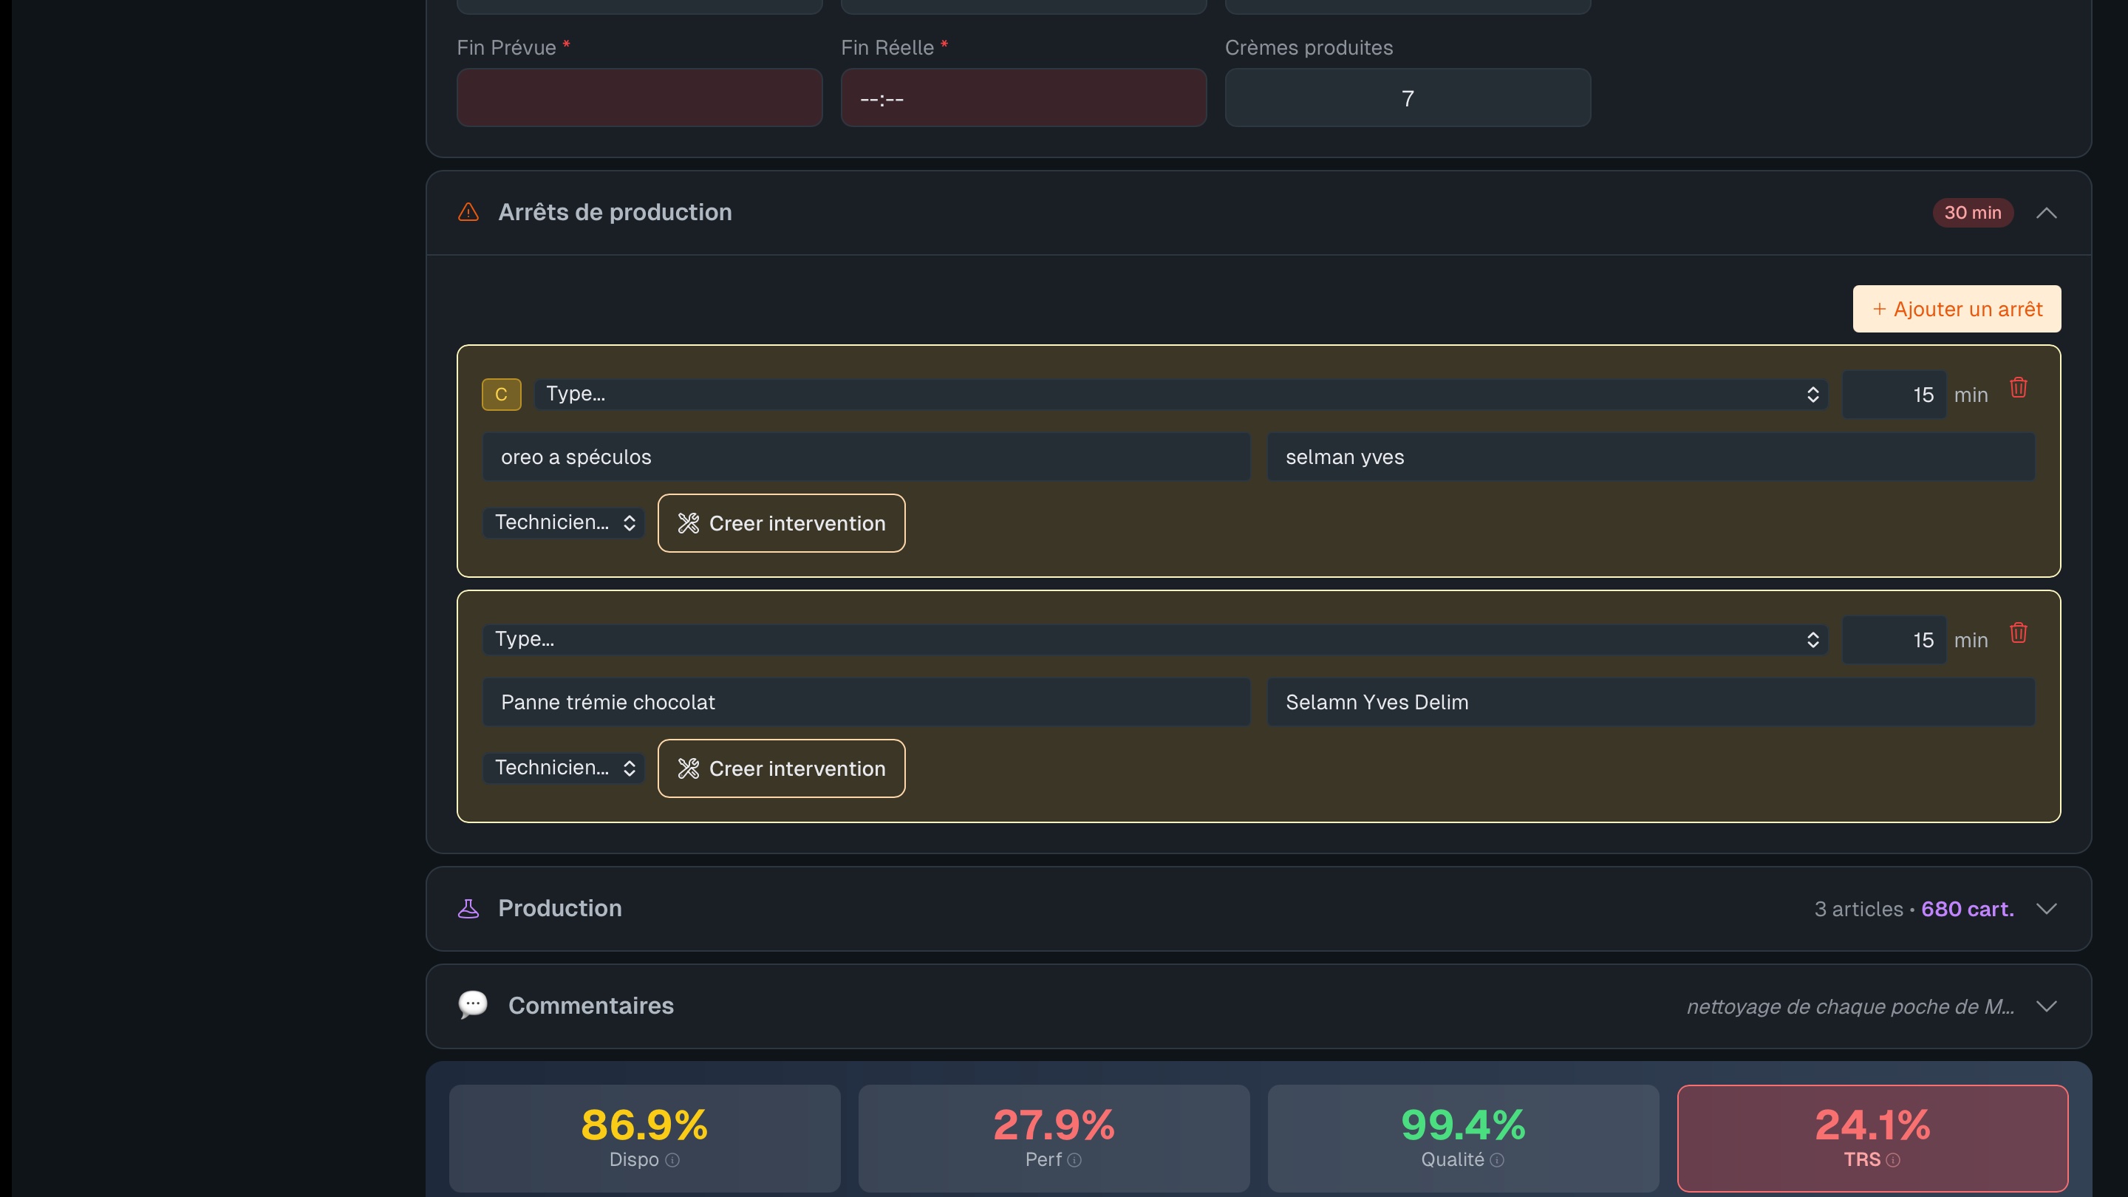The image size is (2128, 1197).
Task: Click Creer intervention for oreo a spéculos
Action: tap(781, 523)
